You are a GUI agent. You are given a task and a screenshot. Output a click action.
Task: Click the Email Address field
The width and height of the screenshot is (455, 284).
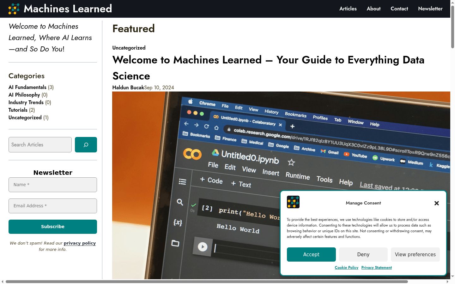[53, 206]
